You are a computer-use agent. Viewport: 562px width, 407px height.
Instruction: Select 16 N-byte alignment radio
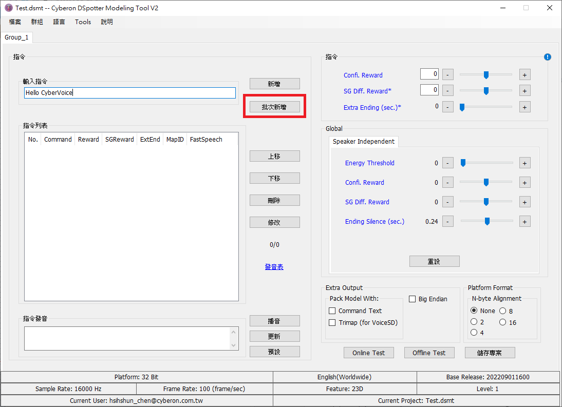click(x=502, y=322)
